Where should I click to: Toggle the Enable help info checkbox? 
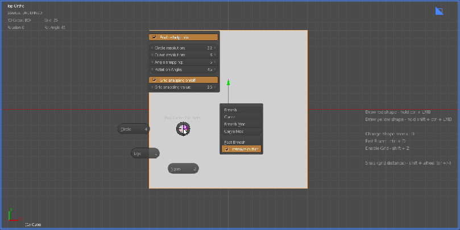154,37
